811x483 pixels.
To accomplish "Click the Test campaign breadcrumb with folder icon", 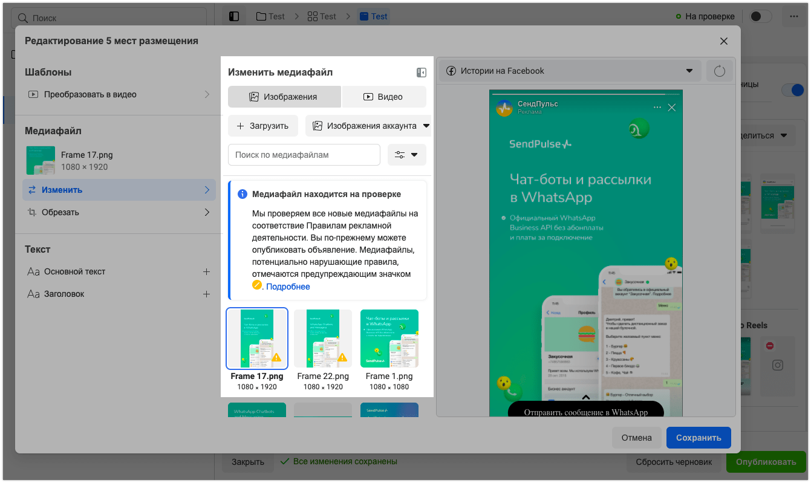I will click(270, 16).
